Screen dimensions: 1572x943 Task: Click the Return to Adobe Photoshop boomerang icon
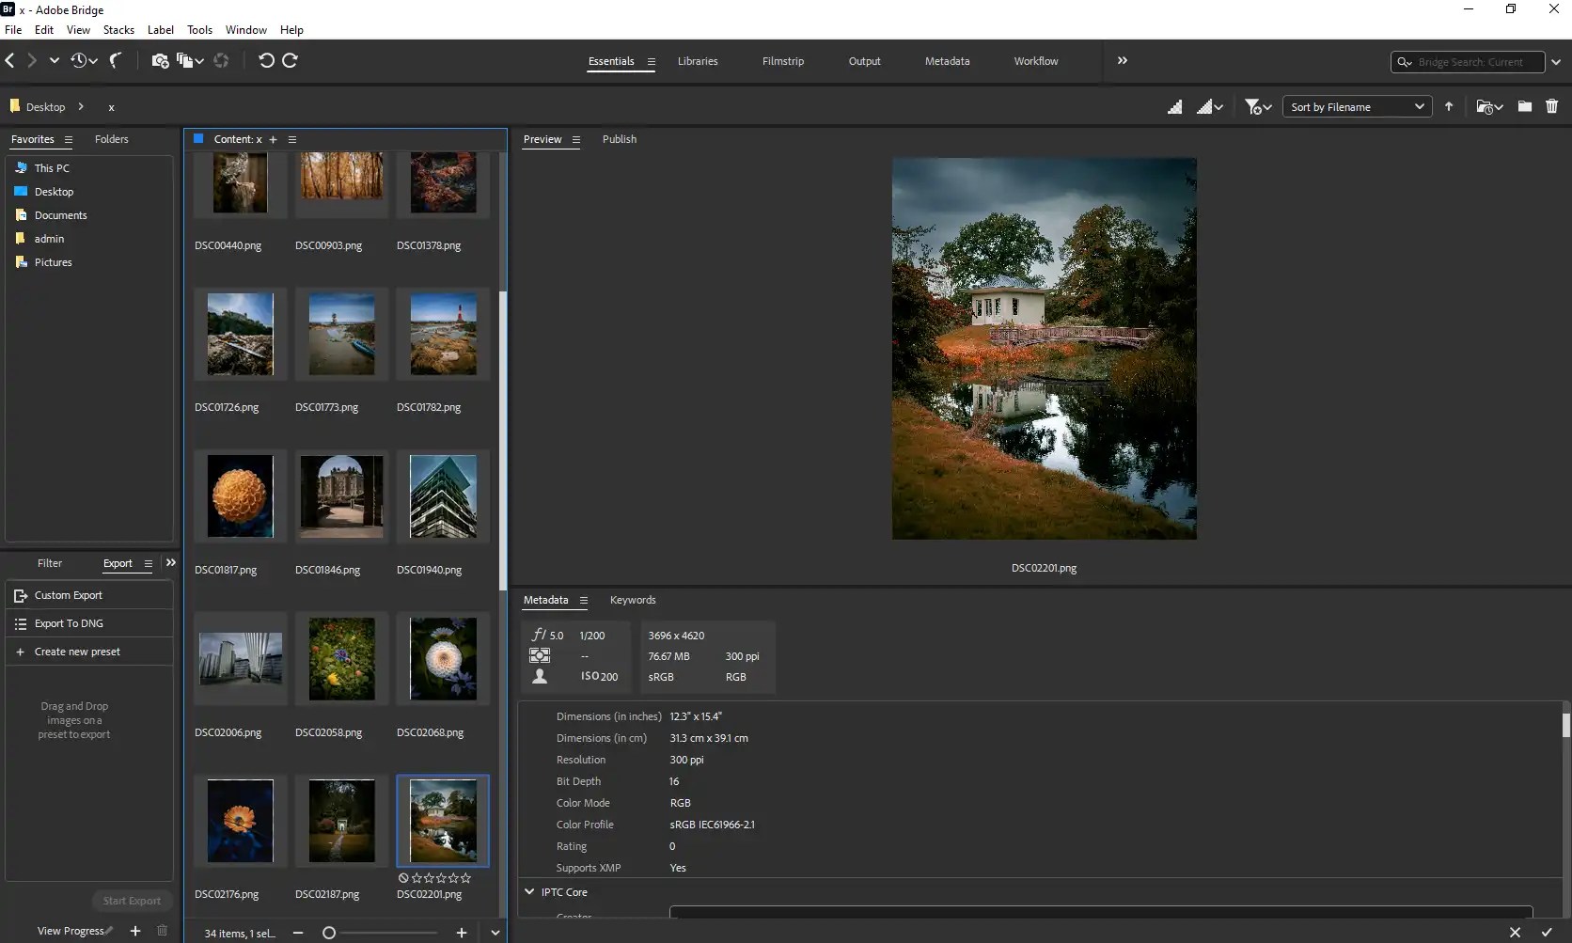[x=115, y=60]
